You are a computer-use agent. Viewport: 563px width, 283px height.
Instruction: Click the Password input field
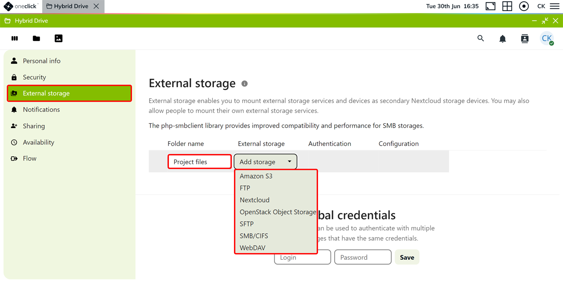click(x=363, y=257)
